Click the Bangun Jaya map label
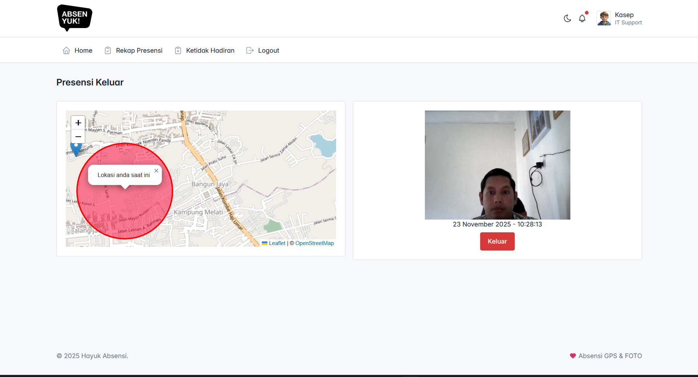The image size is (698, 377). [x=210, y=184]
